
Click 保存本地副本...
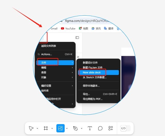(x=91, y=86)
